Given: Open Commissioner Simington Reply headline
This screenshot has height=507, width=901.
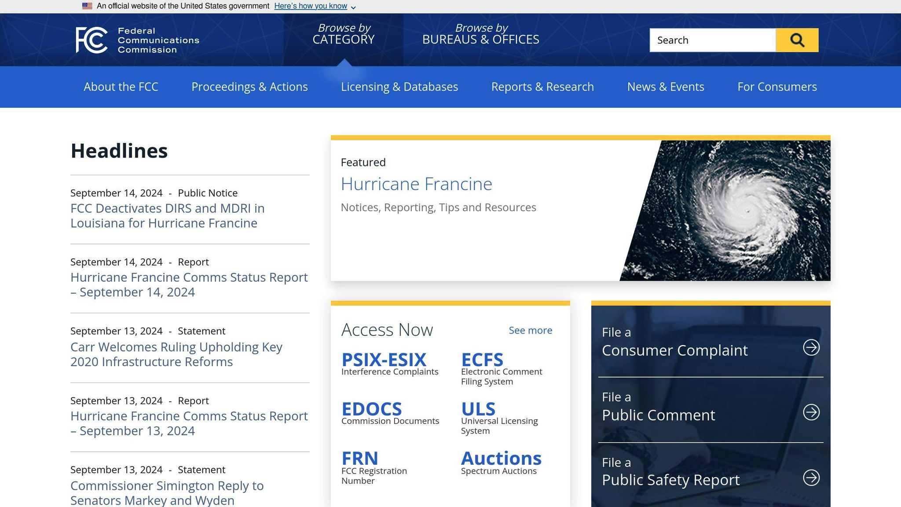Looking at the screenshot, I should [167, 493].
